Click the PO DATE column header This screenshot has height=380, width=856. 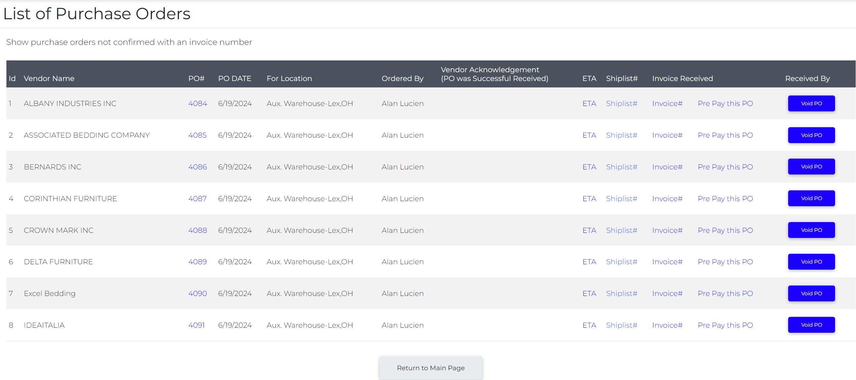click(235, 79)
